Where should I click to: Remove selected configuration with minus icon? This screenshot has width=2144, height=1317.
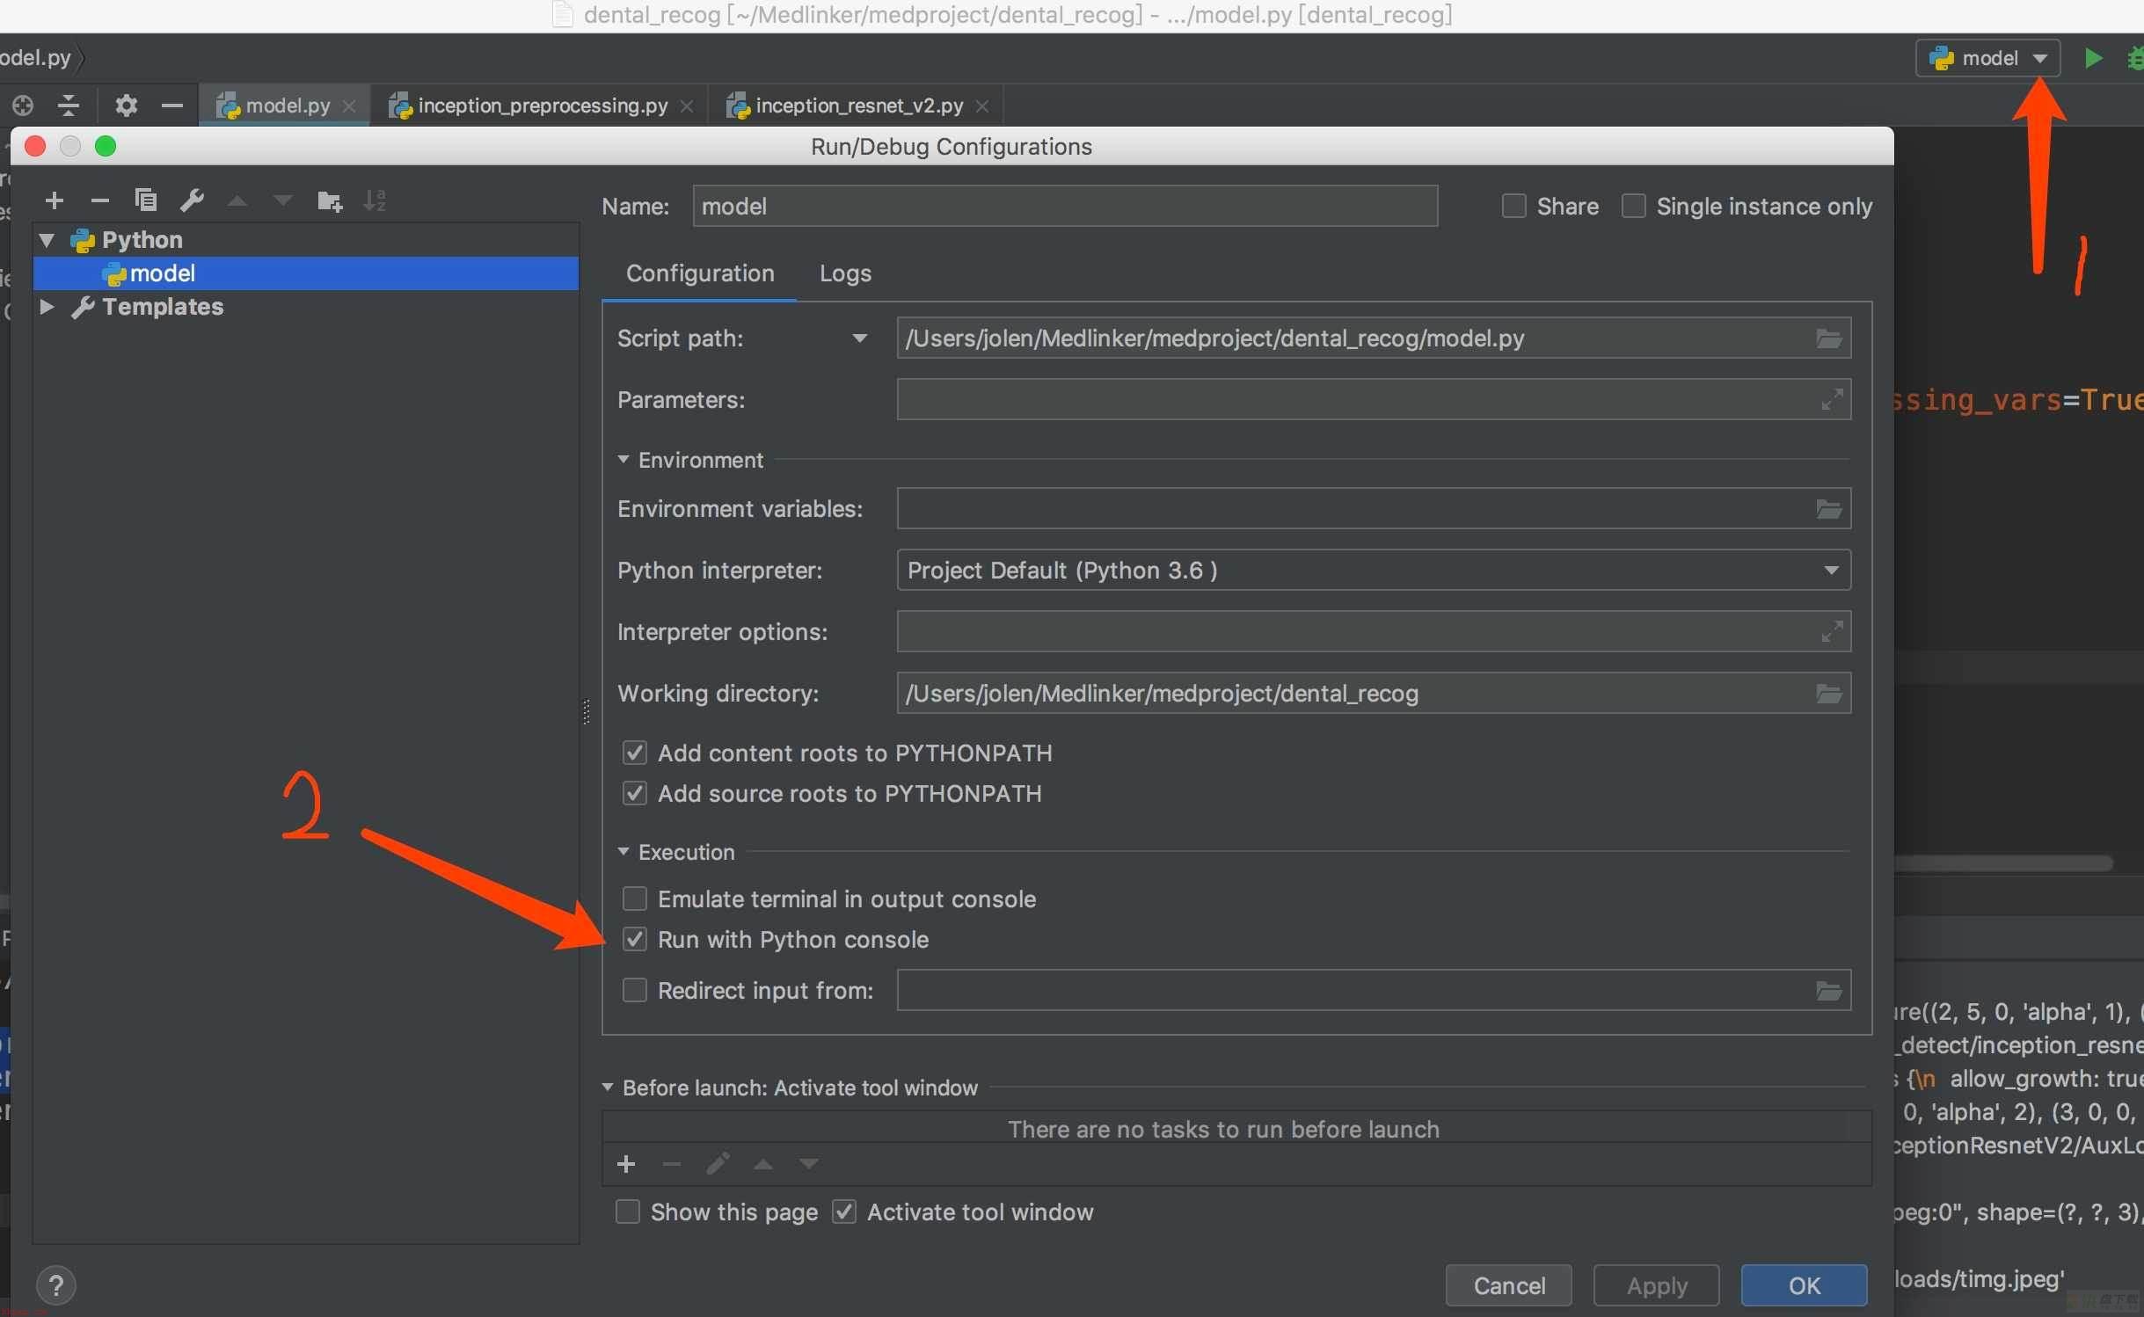(100, 200)
